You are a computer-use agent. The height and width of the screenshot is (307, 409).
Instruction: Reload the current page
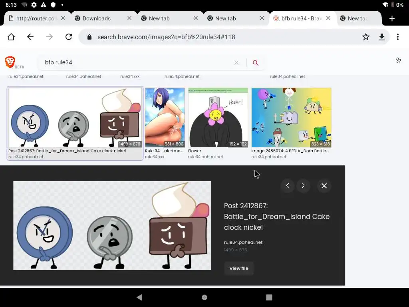69,37
